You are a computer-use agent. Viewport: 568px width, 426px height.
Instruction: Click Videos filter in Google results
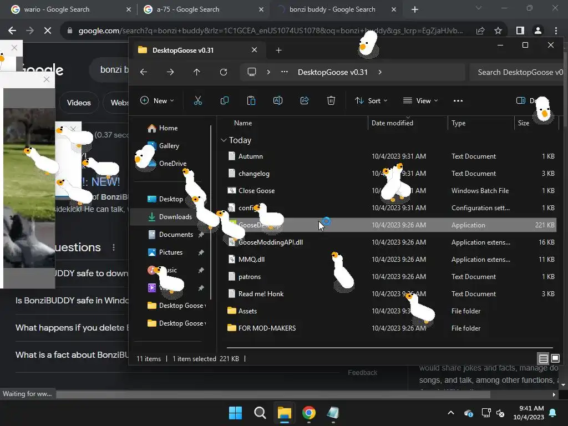pyautogui.click(x=79, y=103)
